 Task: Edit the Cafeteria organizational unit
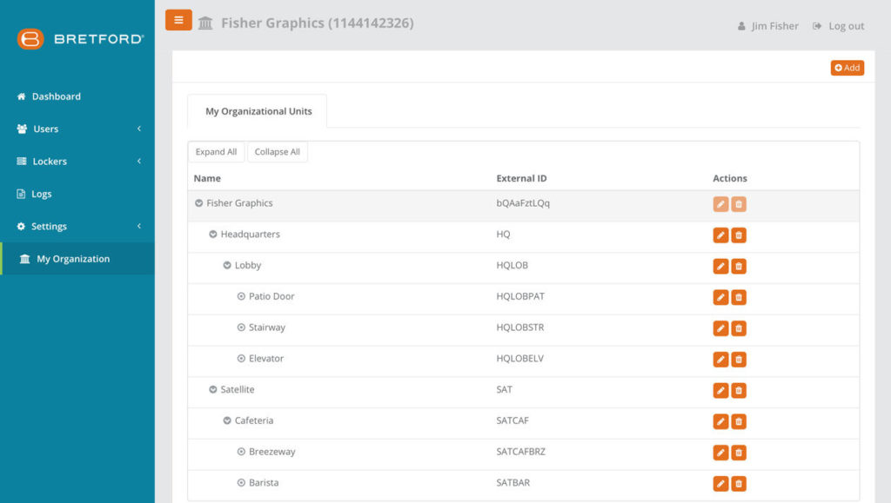720,421
